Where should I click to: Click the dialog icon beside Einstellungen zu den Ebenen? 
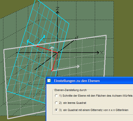coord(49,80)
